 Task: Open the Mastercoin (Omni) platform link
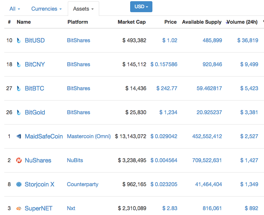(89, 136)
